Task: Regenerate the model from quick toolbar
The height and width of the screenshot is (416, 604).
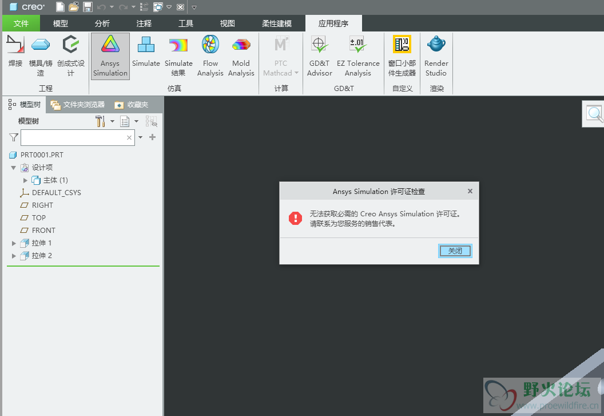Action: (144, 7)
